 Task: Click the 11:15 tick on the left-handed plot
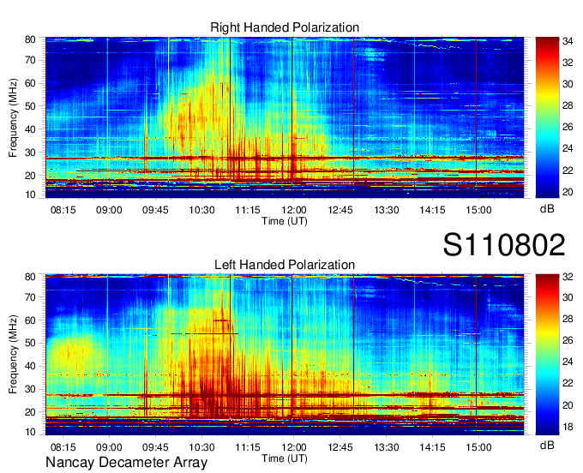pyautogui.click(x=248, y=447)
